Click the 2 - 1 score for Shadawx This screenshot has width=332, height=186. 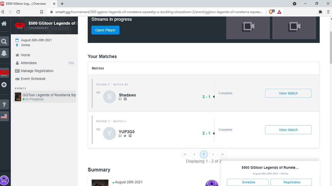pos(206,97)
